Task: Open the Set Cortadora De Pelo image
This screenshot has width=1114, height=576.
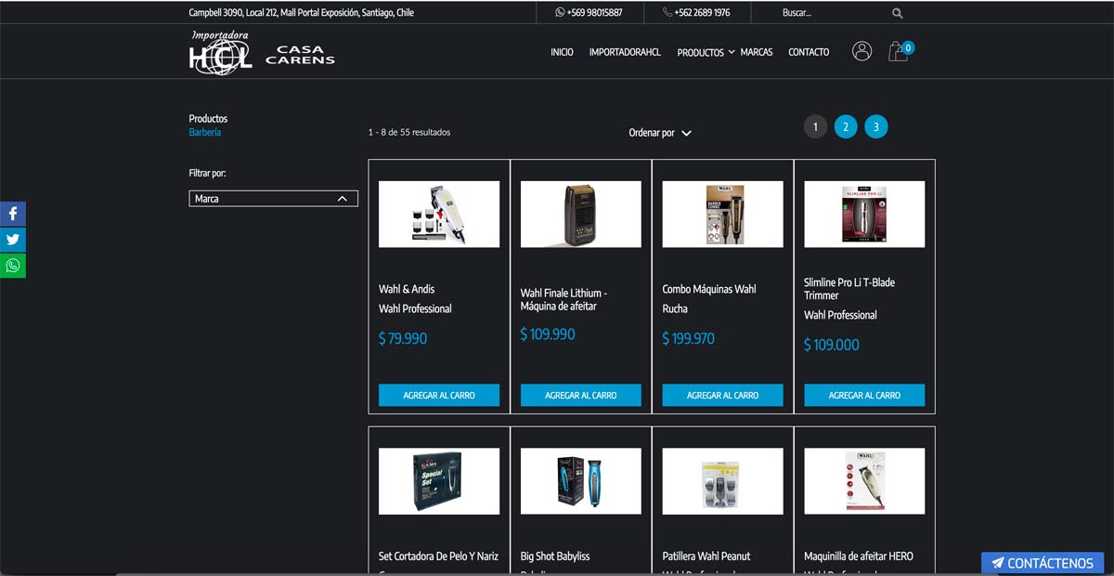Action: tap(439, 481)
